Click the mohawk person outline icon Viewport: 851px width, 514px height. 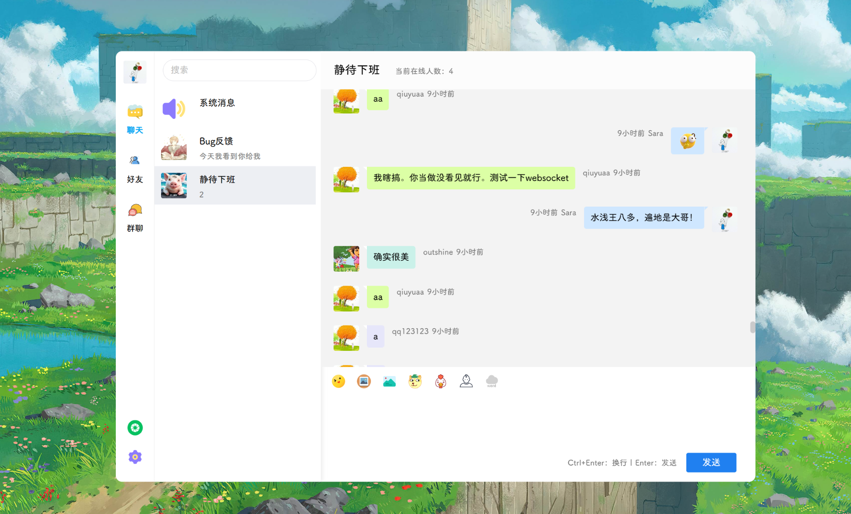(466, 382)
